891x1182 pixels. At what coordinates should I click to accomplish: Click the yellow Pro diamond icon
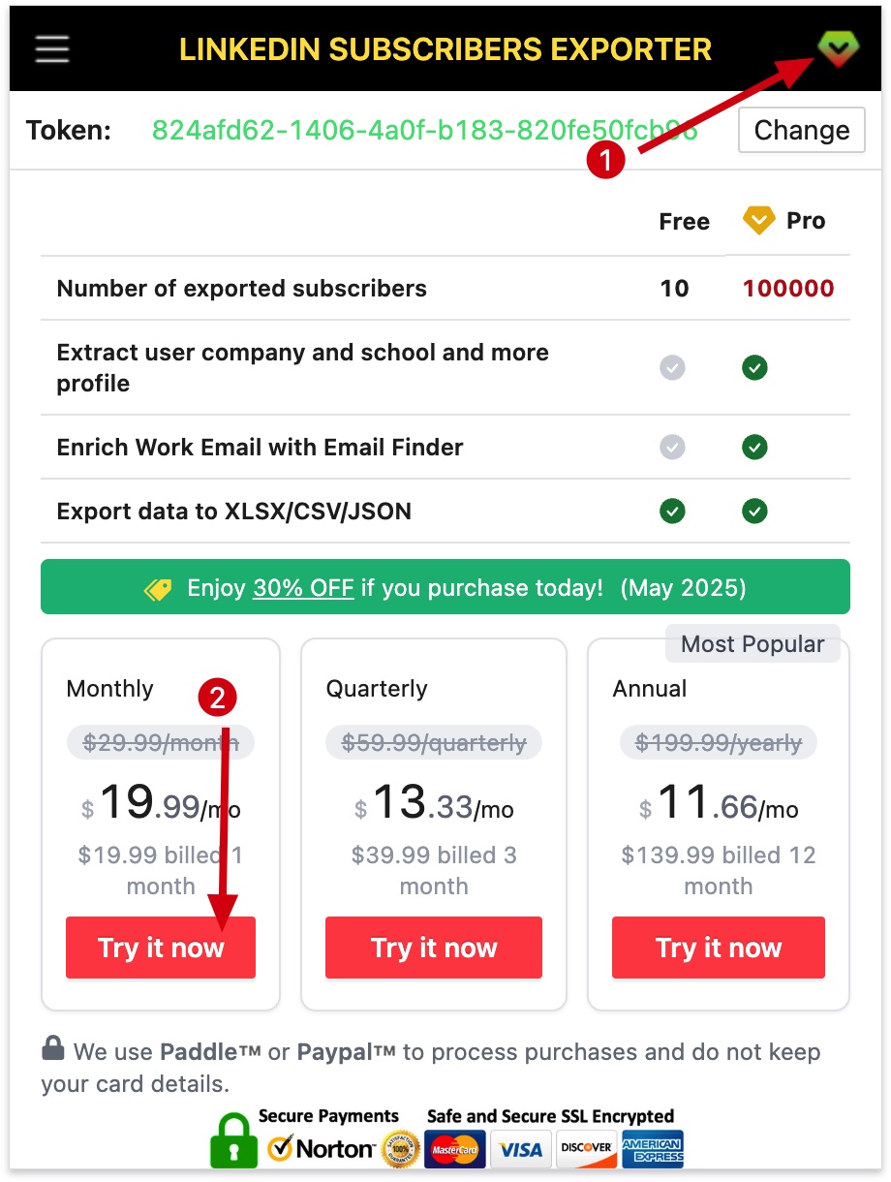pos(758,221)
